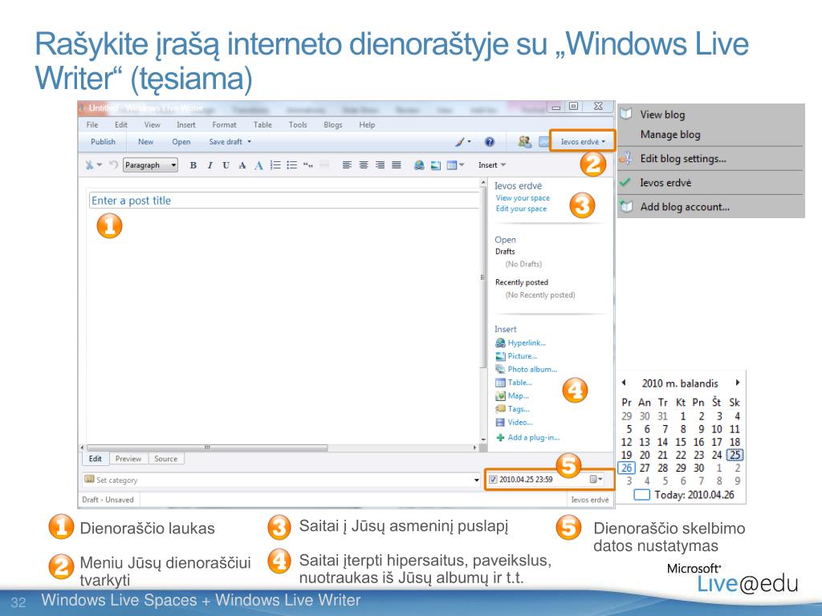Toggle Italic formatting in toolbar
Screen dimensions: 822x616
pyautogui.click(x=210, y=165)
